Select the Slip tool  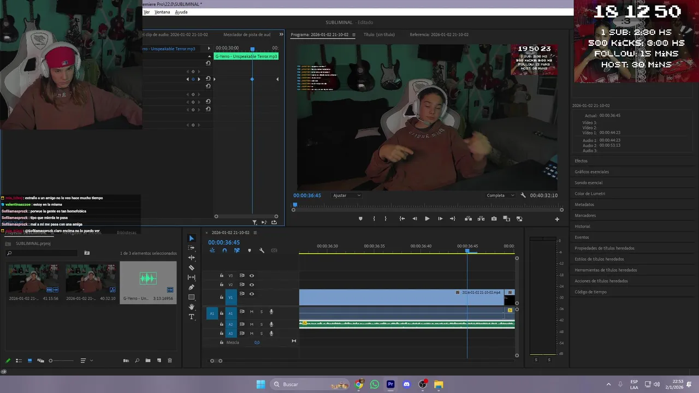tap(191, 277)
